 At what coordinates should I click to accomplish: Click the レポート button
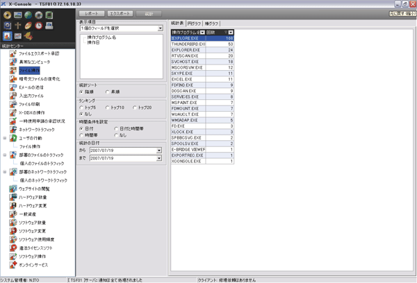point(92,14)
